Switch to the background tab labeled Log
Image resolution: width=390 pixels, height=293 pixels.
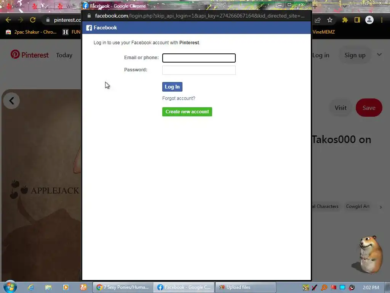pyautogui.click(x=41, y=6)
